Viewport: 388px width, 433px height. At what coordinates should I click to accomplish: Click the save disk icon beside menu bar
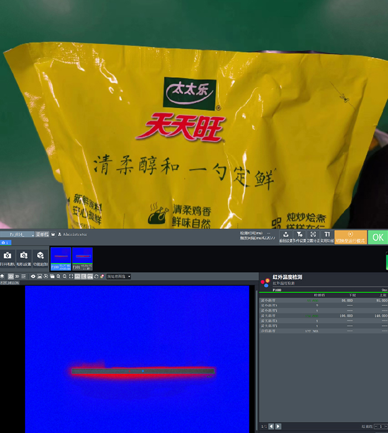53,235
